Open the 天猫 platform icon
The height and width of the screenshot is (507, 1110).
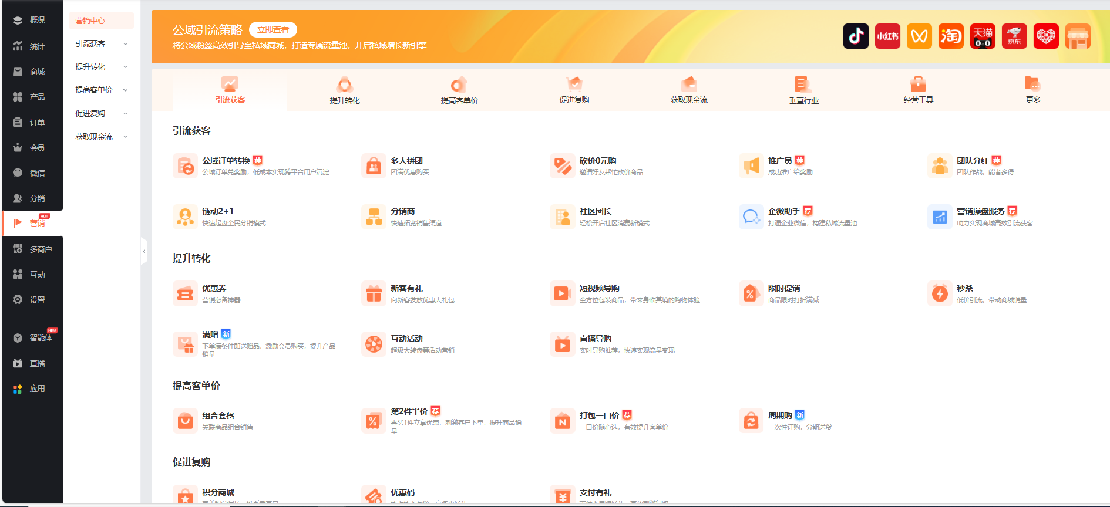tap(983, 36)
